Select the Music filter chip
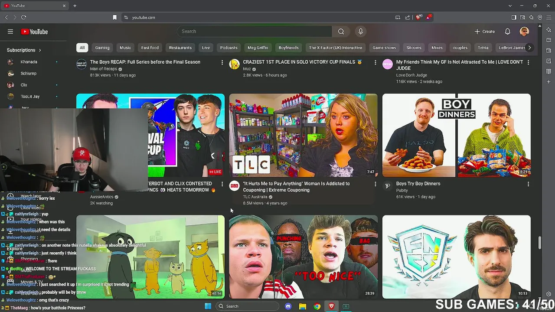The height and width of the screenshot is (312, 555). pyautogui.click(x=125, y=48)
